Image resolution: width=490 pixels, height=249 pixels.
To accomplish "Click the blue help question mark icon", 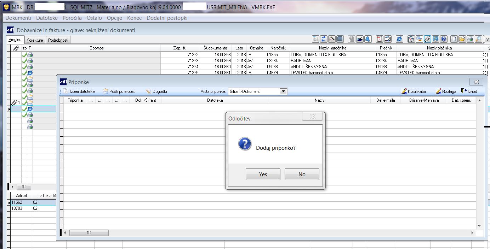I will pyautogui.click(x=444, y=39).
